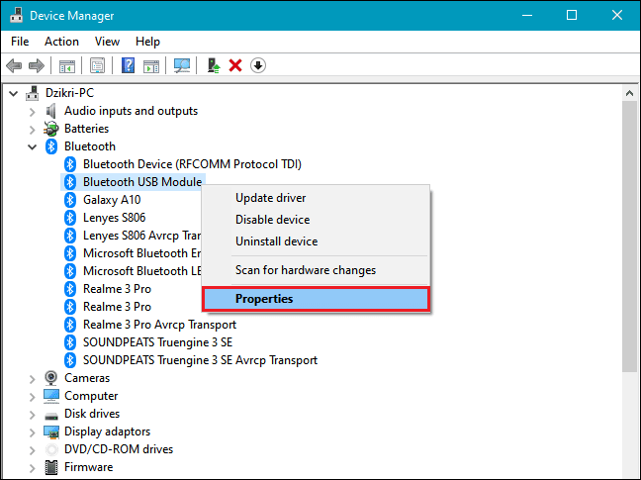This screenshot has height=480, width=641.
Task: Expand the Display adaptors category
Action: 33,432
